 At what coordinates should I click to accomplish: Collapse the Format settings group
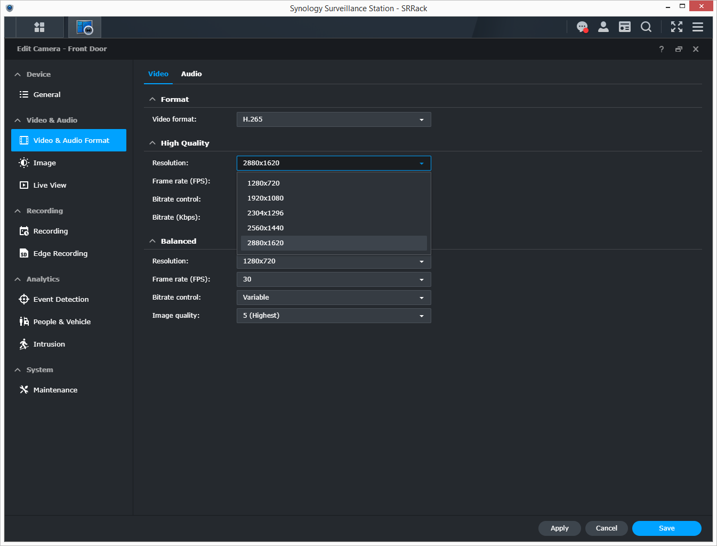[x=152, y=99]
